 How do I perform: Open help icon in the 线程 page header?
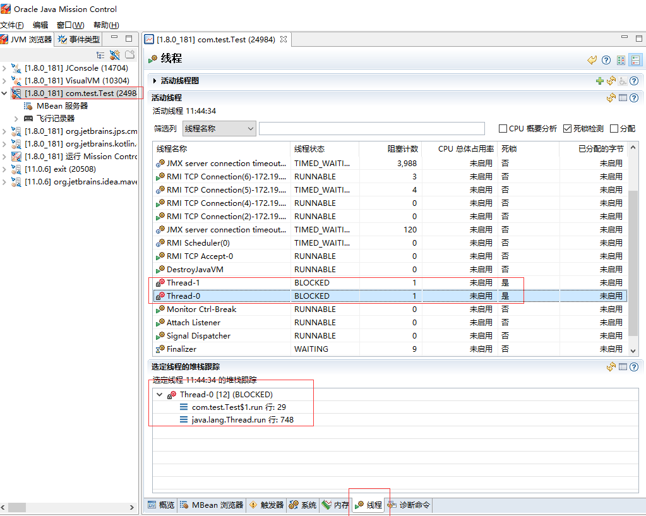(606, 60)
